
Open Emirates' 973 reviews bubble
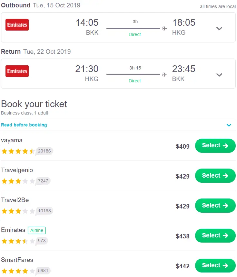(42, 241)
